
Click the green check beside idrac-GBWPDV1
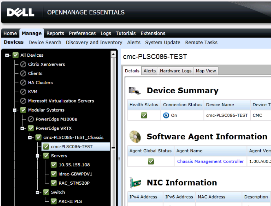coord(54,174)
